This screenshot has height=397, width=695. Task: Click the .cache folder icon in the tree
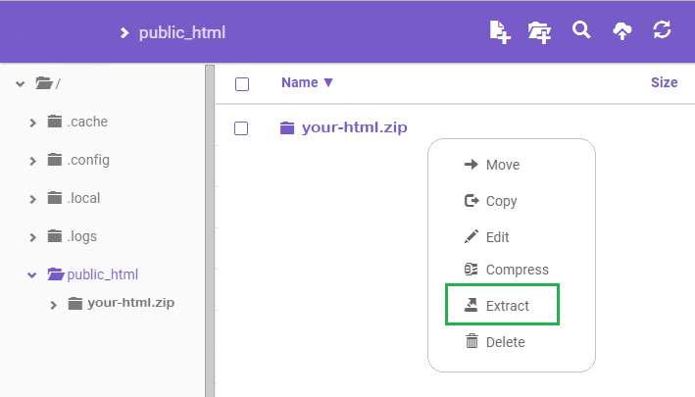(x=55, y=123)
